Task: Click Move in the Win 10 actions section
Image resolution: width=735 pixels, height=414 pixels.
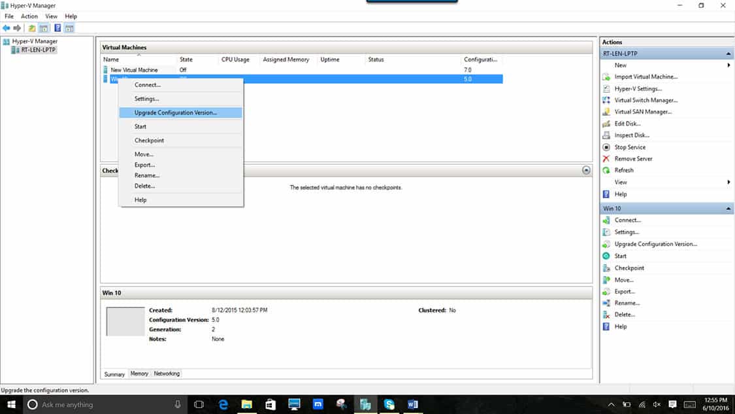Action: tap(624, 280)
